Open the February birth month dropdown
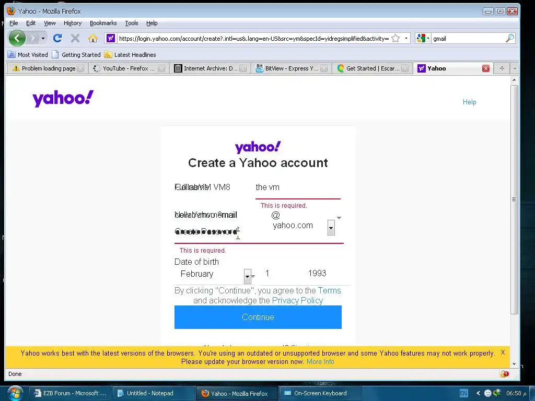This screenshot has height=401, width=535. (x=247, y=276)
